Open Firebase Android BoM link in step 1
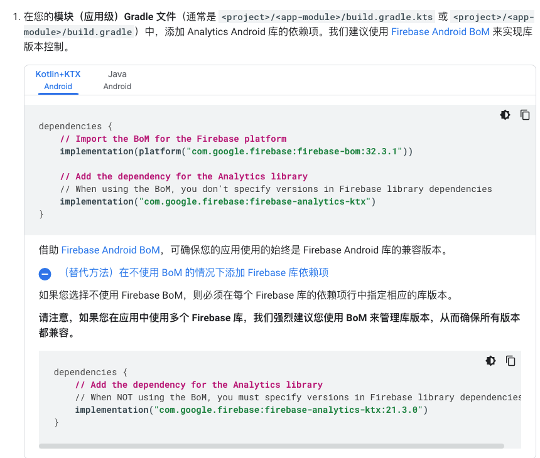This screenshot has height=458, width=540. pyautogui.click(x=440, y=31)
